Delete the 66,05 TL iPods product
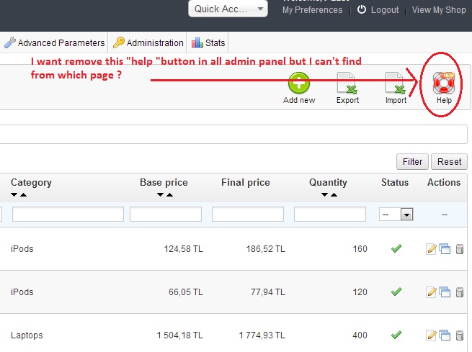 pyautogui.click(x=460, y=292)
